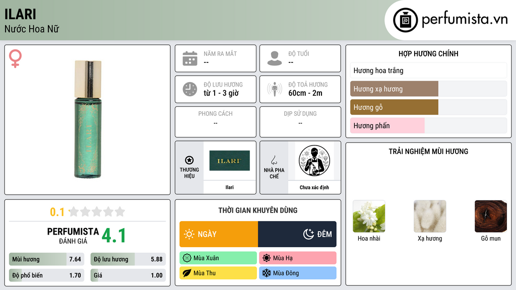Click the snowflake icon beside Mùa Đông
Screen dimensions: 516x290
pyautogui.click(x=267, y=273)
